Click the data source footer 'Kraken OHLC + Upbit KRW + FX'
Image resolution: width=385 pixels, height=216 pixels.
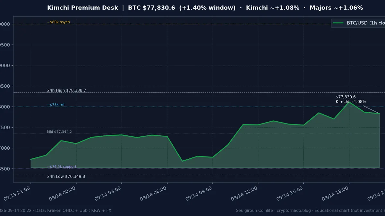click(x=80, y=211)
